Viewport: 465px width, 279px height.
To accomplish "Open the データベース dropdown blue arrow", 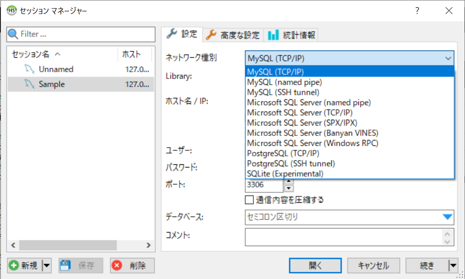I will 447,217.
